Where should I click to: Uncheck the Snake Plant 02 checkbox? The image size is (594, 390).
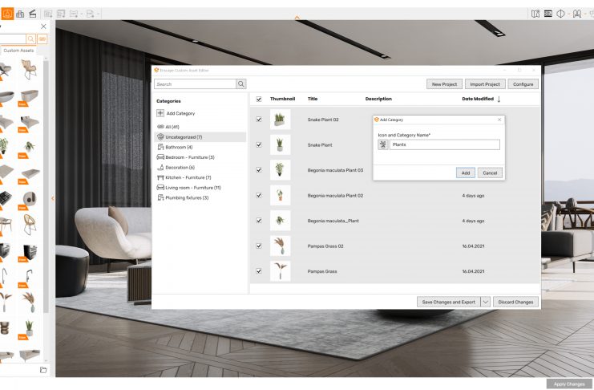click(258, 120)
